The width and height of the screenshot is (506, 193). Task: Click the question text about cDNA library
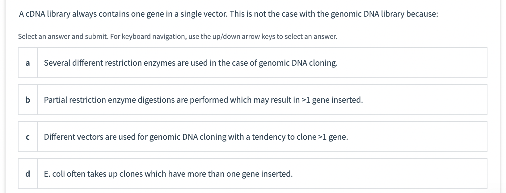tap(228, 14)
